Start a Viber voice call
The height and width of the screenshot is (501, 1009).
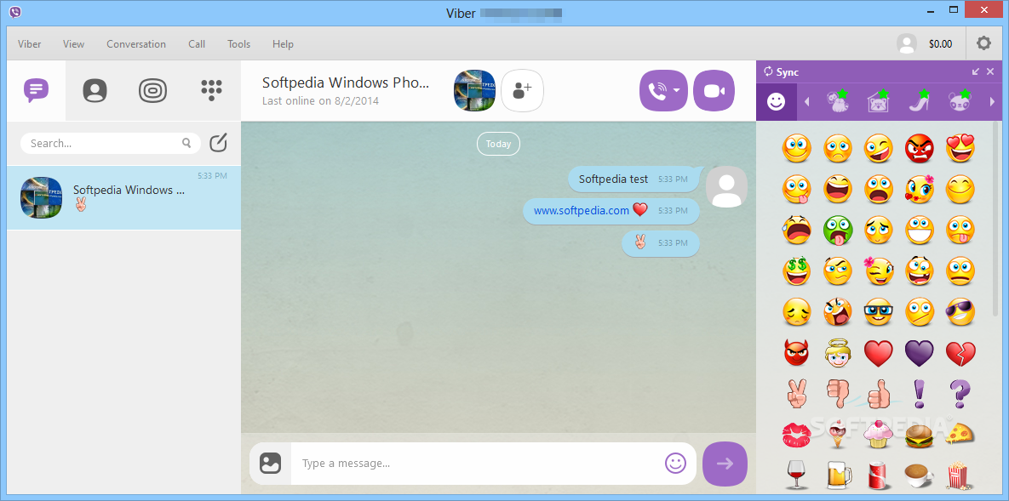(x=656, y=91)
